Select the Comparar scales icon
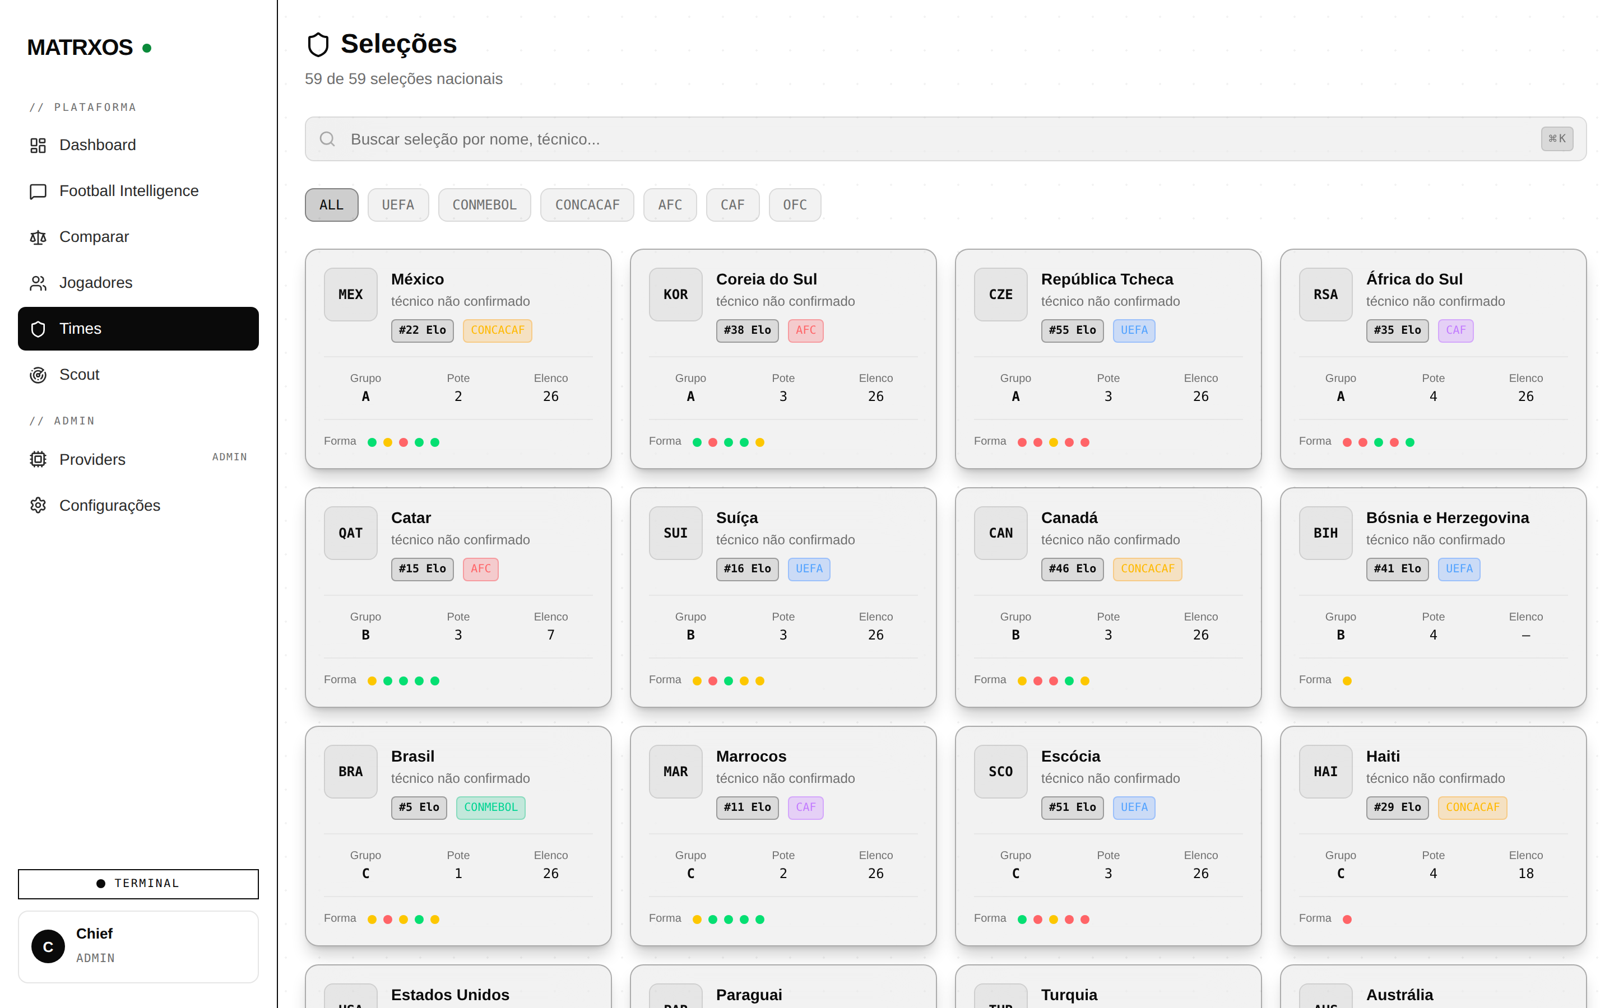Viewport: 1614px width, 1008px height. pos(38,237)
